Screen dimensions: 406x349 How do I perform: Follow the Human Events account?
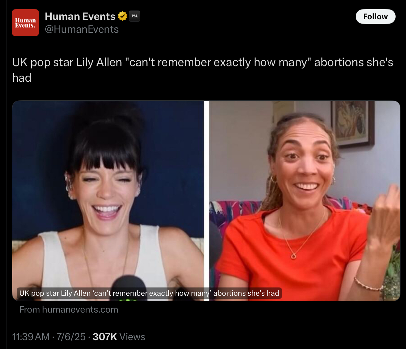tap(375, 17)
